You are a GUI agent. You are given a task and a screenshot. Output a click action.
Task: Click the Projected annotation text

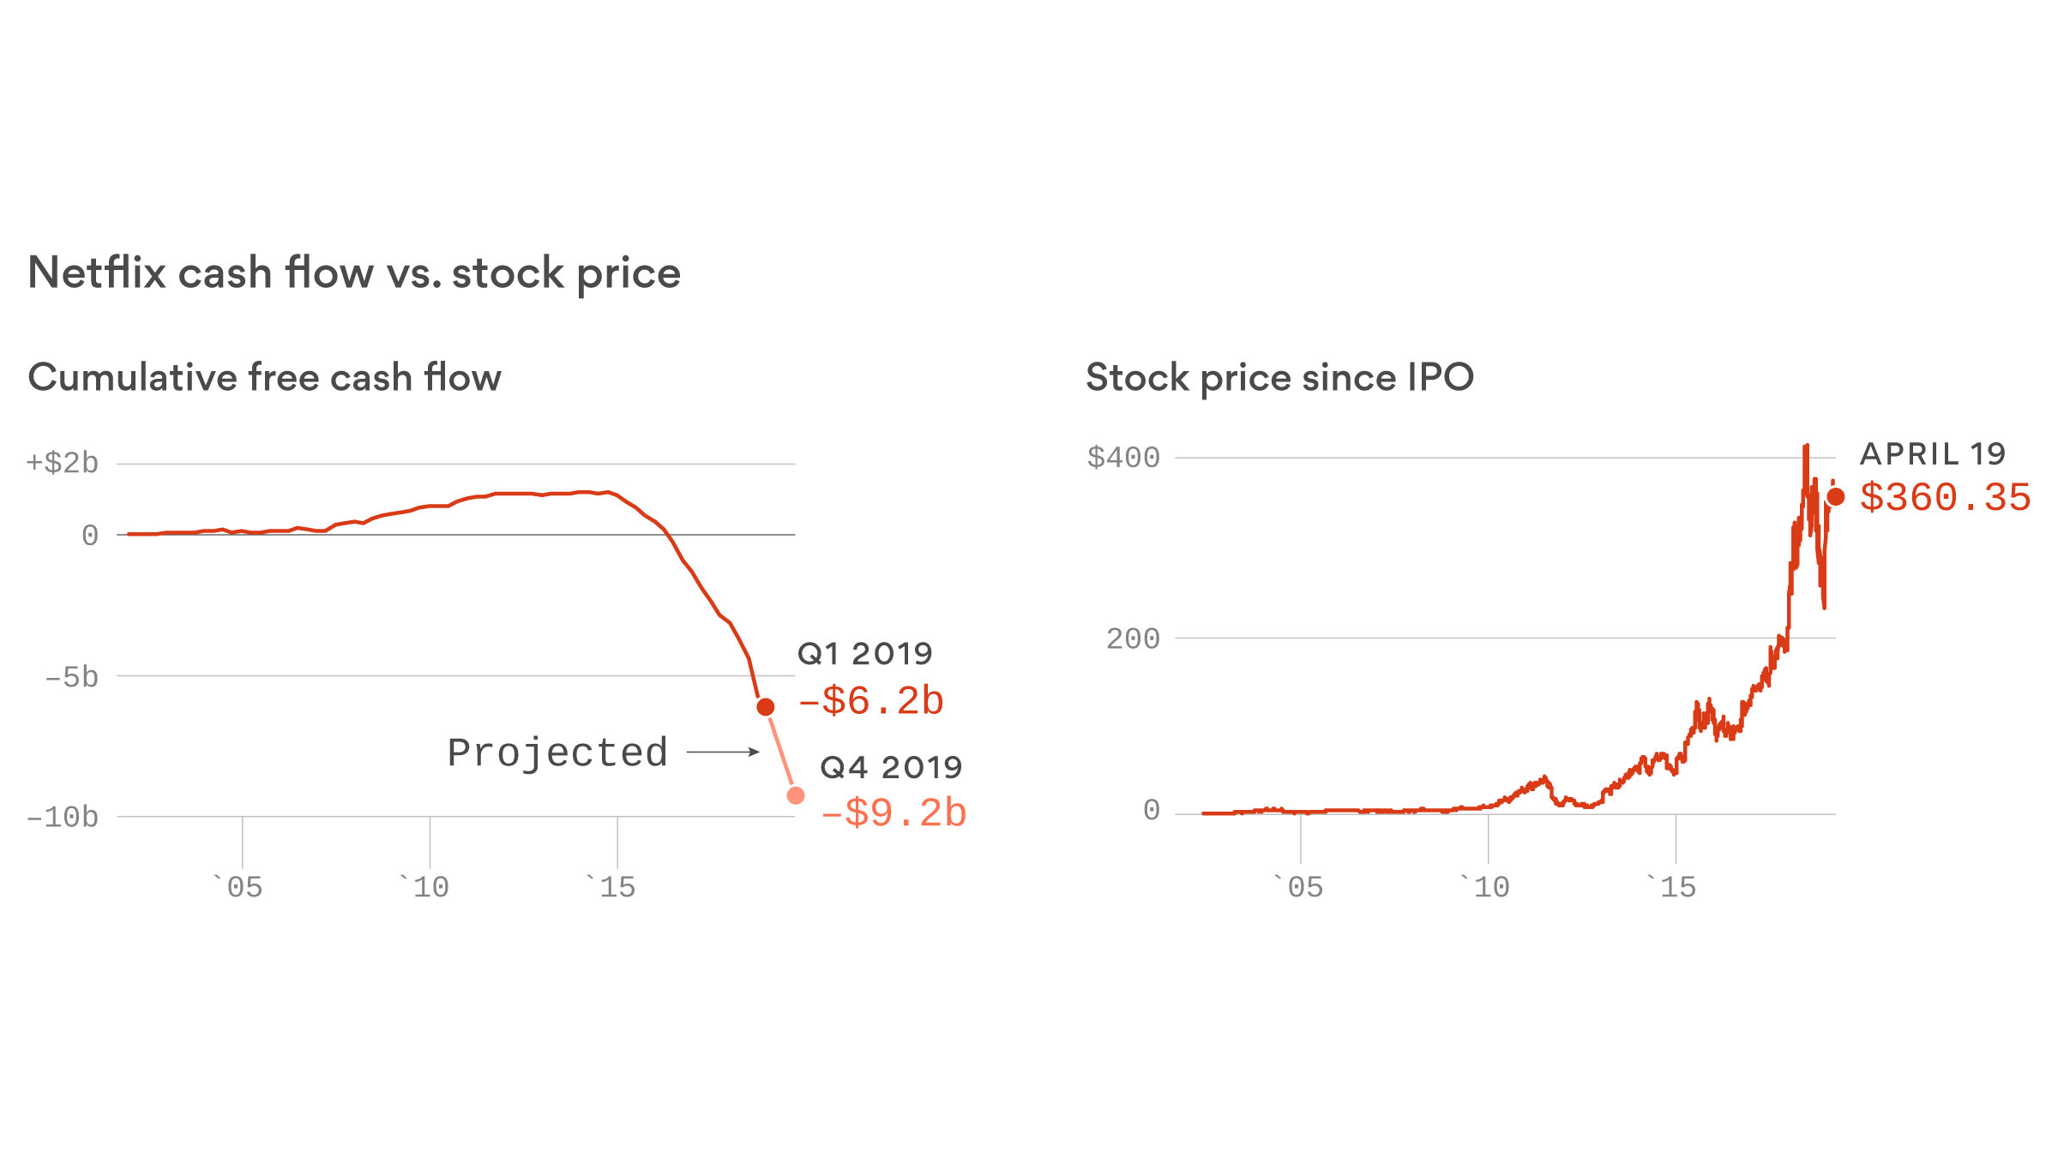point(557,753)
